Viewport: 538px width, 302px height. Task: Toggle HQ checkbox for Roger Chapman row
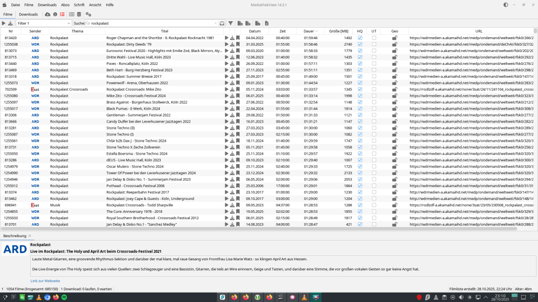(360, 38)
